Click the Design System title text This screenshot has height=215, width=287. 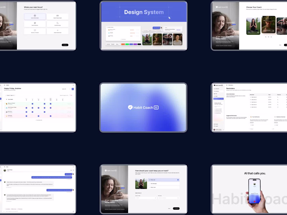(x=144, y=12)
